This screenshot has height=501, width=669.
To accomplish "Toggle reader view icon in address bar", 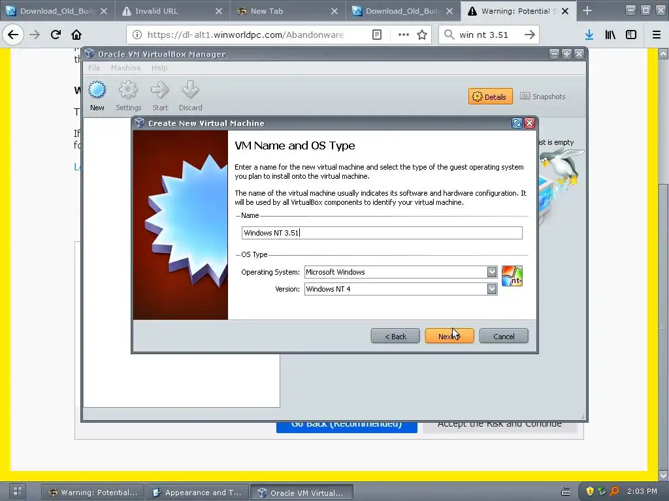I will 377,35.
